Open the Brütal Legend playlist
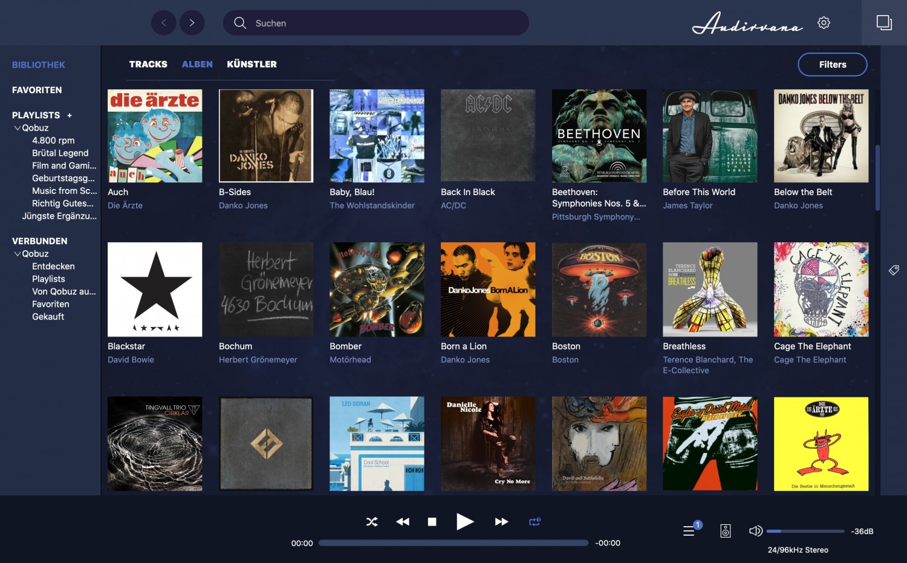907x563 pixels. 60,153
